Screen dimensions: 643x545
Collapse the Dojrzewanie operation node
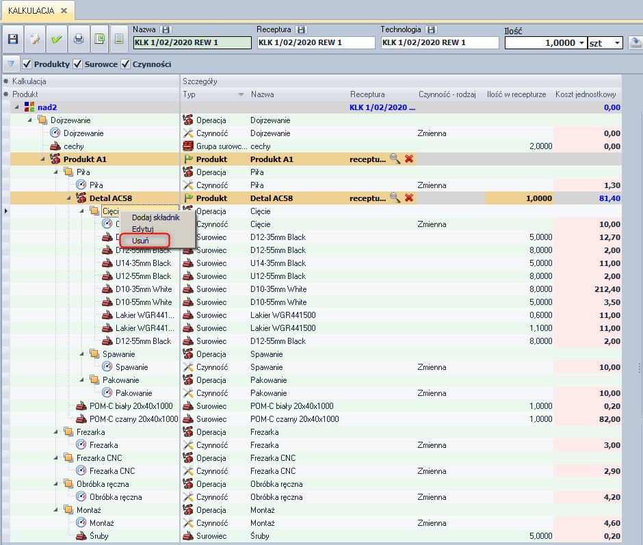[x=30, y=120]
